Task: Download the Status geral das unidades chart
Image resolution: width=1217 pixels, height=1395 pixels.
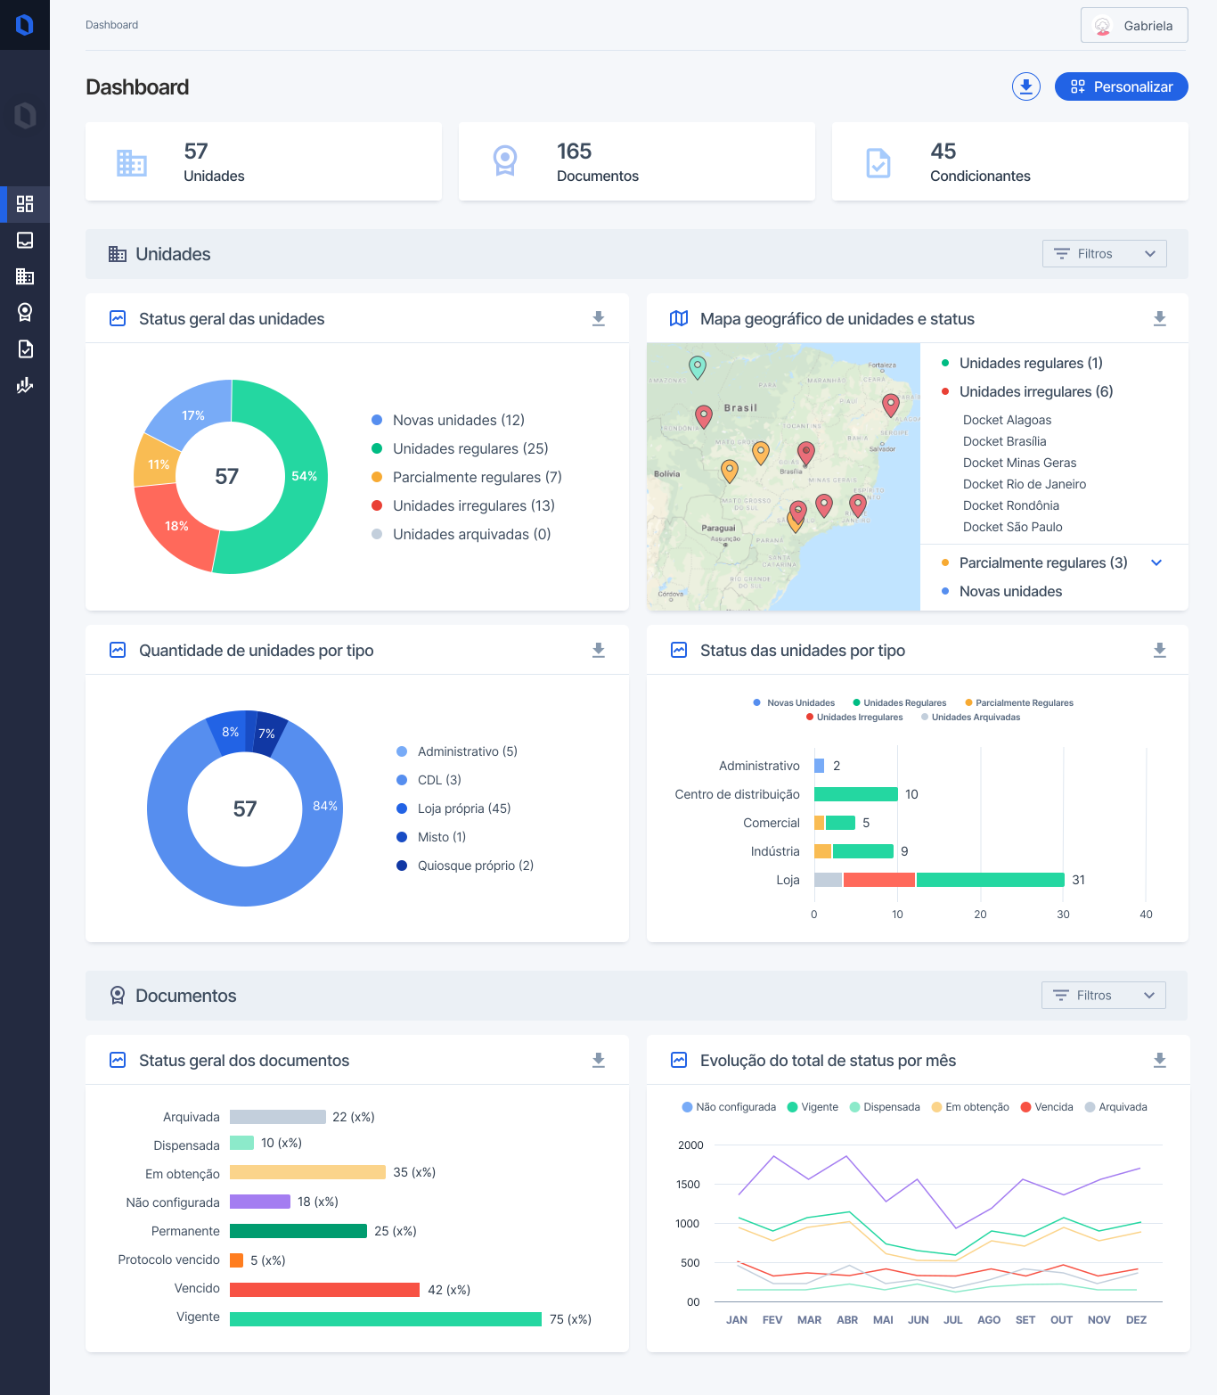Action: 599,318
